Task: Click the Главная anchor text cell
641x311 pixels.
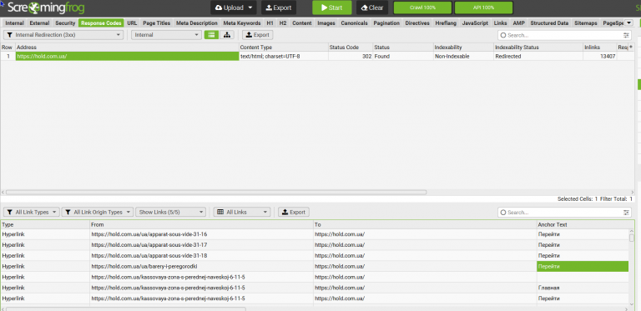Action: 582,288
